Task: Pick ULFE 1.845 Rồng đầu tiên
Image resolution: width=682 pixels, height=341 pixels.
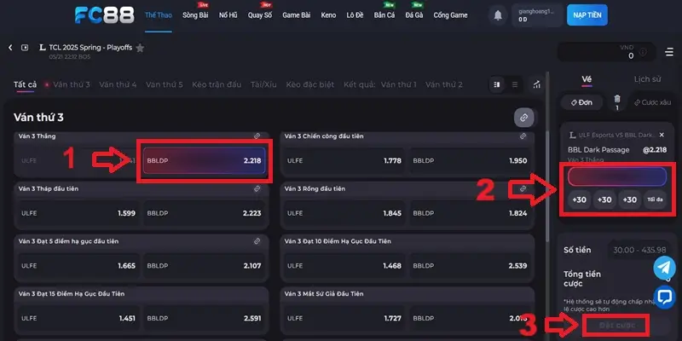Action: point(344,213)
